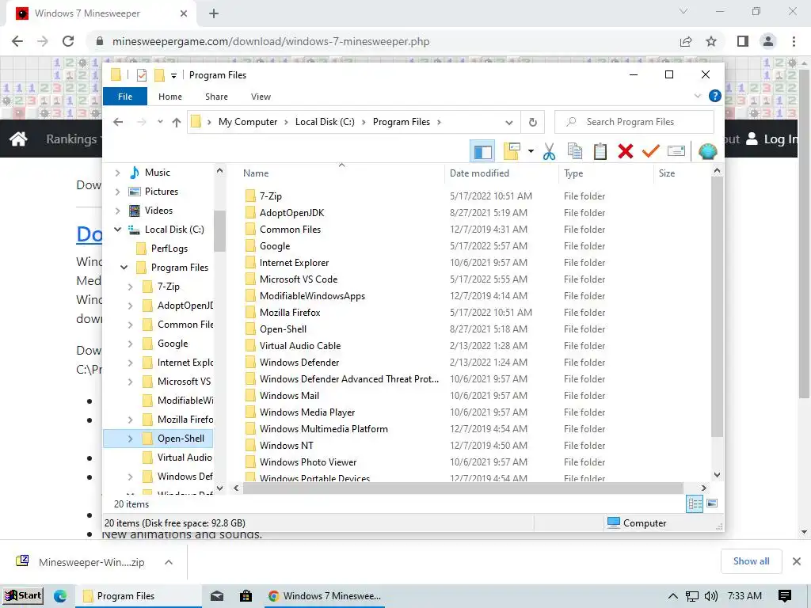
Task: Click the Search Program Files box
Action: click(x=634, y=122)
